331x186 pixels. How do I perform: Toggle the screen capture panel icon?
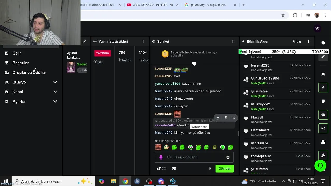[323, 74]
